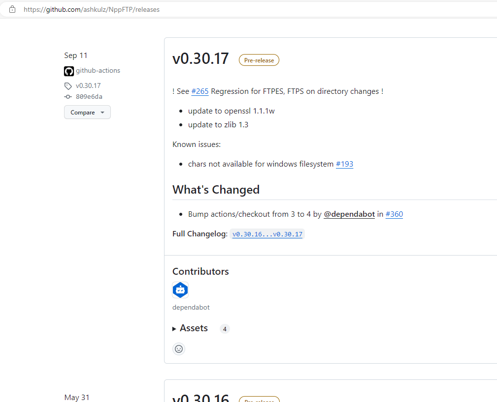Click the 'Sep 11' release date
The width and height of the screenshot is (497, 402).
(75, 56)
